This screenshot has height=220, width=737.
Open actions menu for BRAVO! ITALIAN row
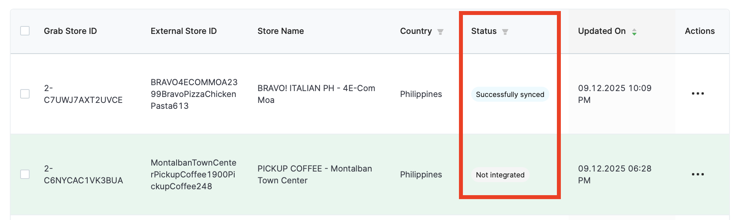tap(698, 94)
